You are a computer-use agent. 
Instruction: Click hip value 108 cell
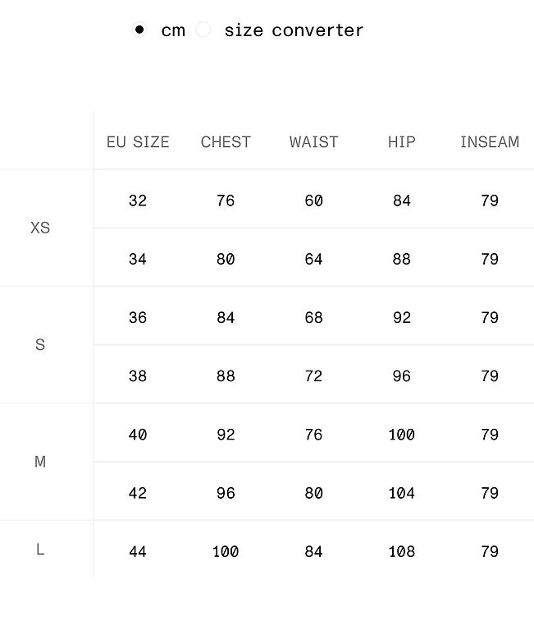pyautogui.click(x=402, y=551)
